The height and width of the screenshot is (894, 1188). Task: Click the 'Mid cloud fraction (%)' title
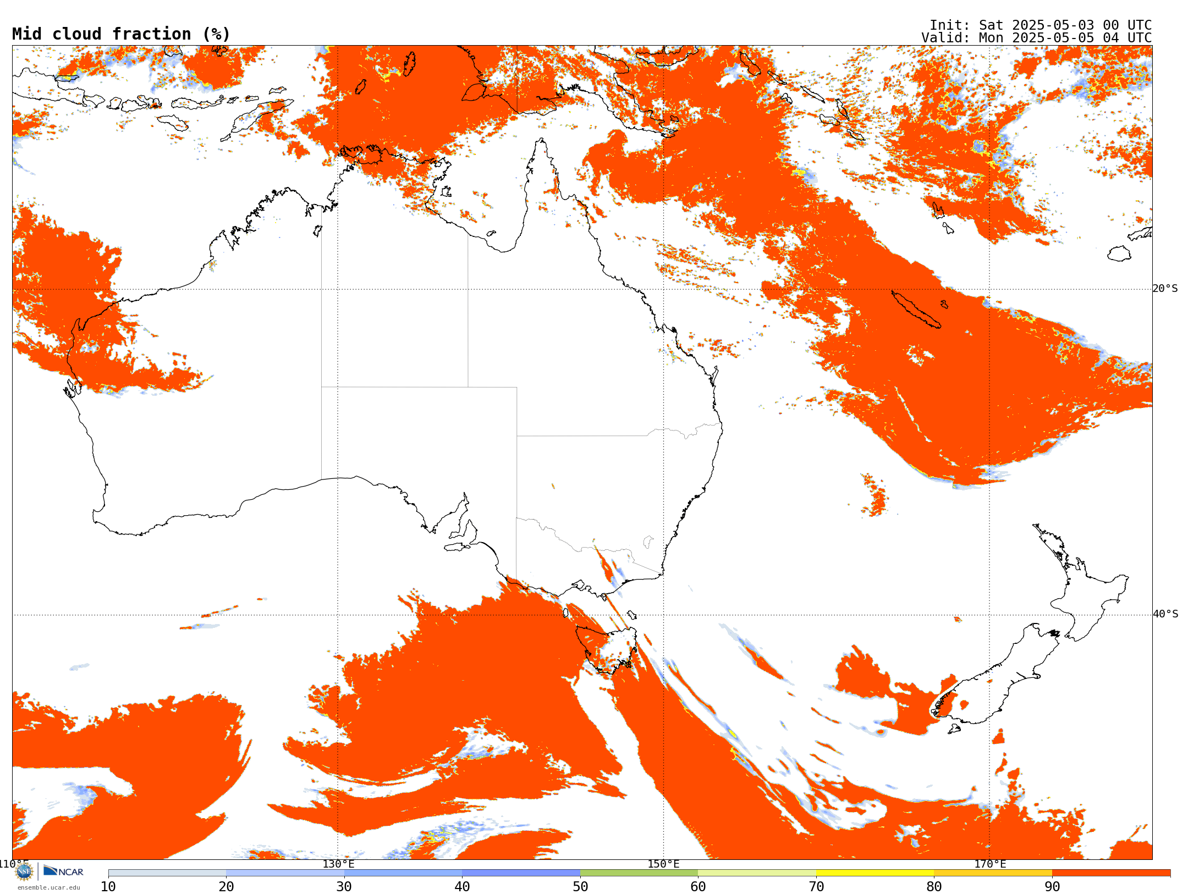coord(121,34)
